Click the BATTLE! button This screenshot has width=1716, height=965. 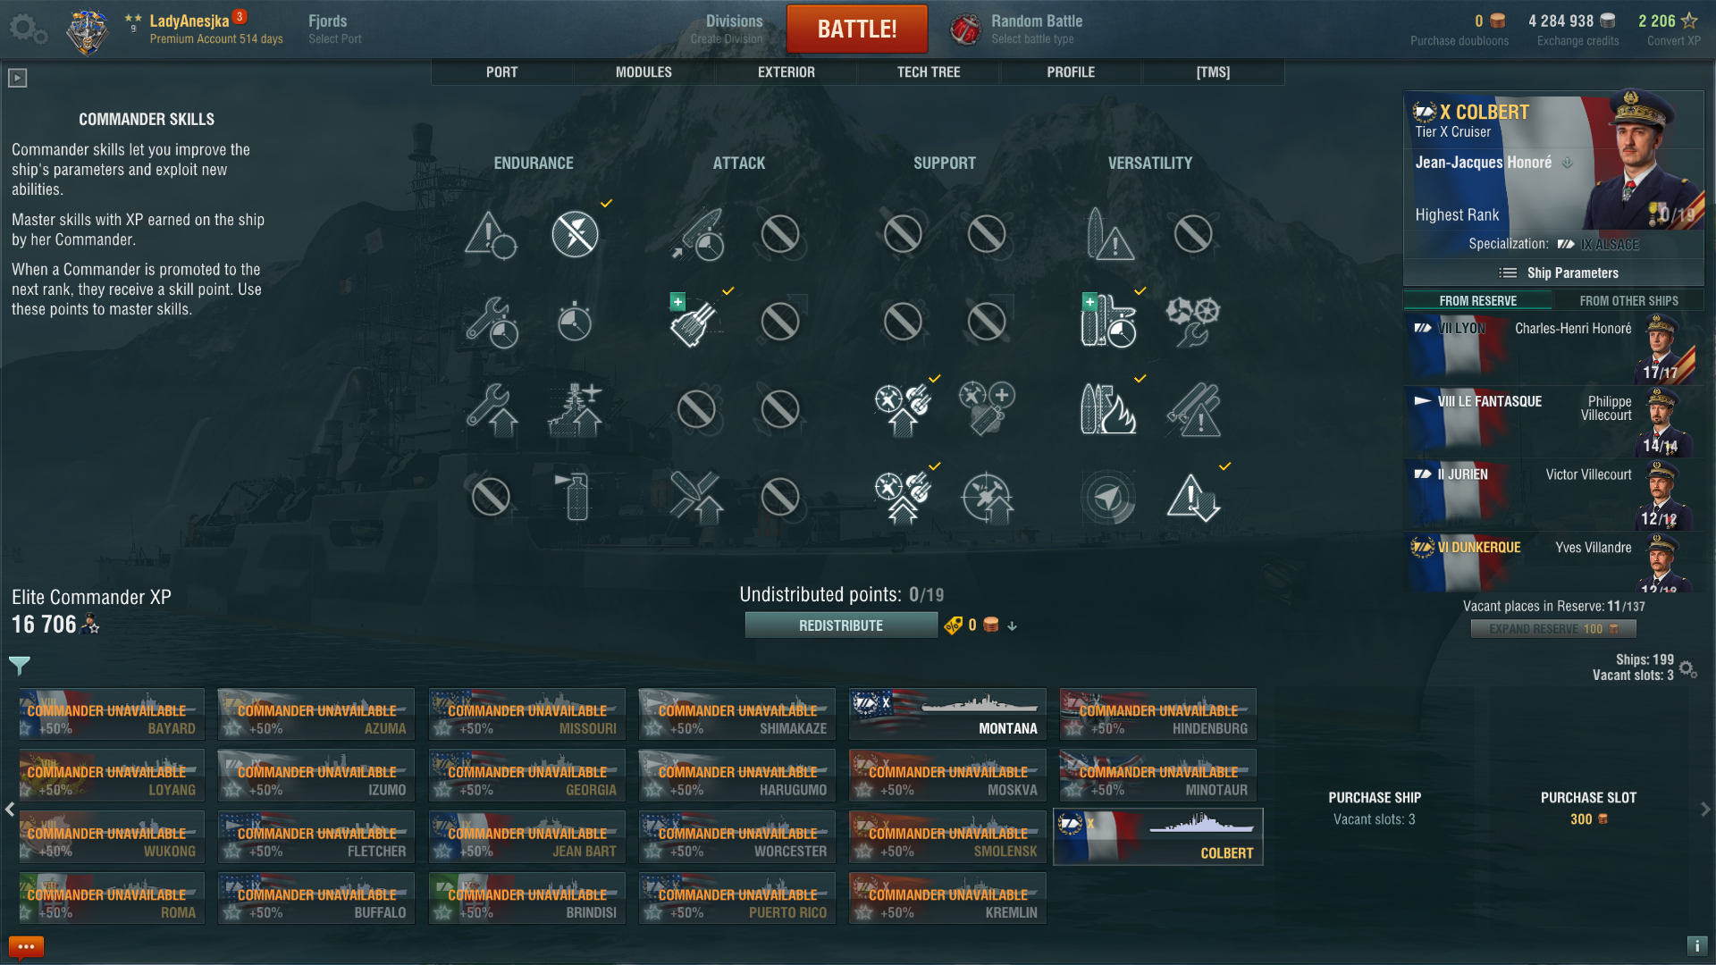(857, 29)
